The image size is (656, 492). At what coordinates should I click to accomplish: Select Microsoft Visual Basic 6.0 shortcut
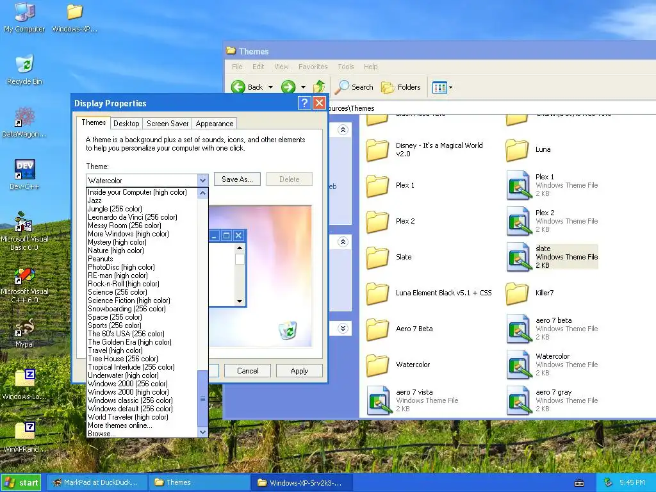[24, 231]
